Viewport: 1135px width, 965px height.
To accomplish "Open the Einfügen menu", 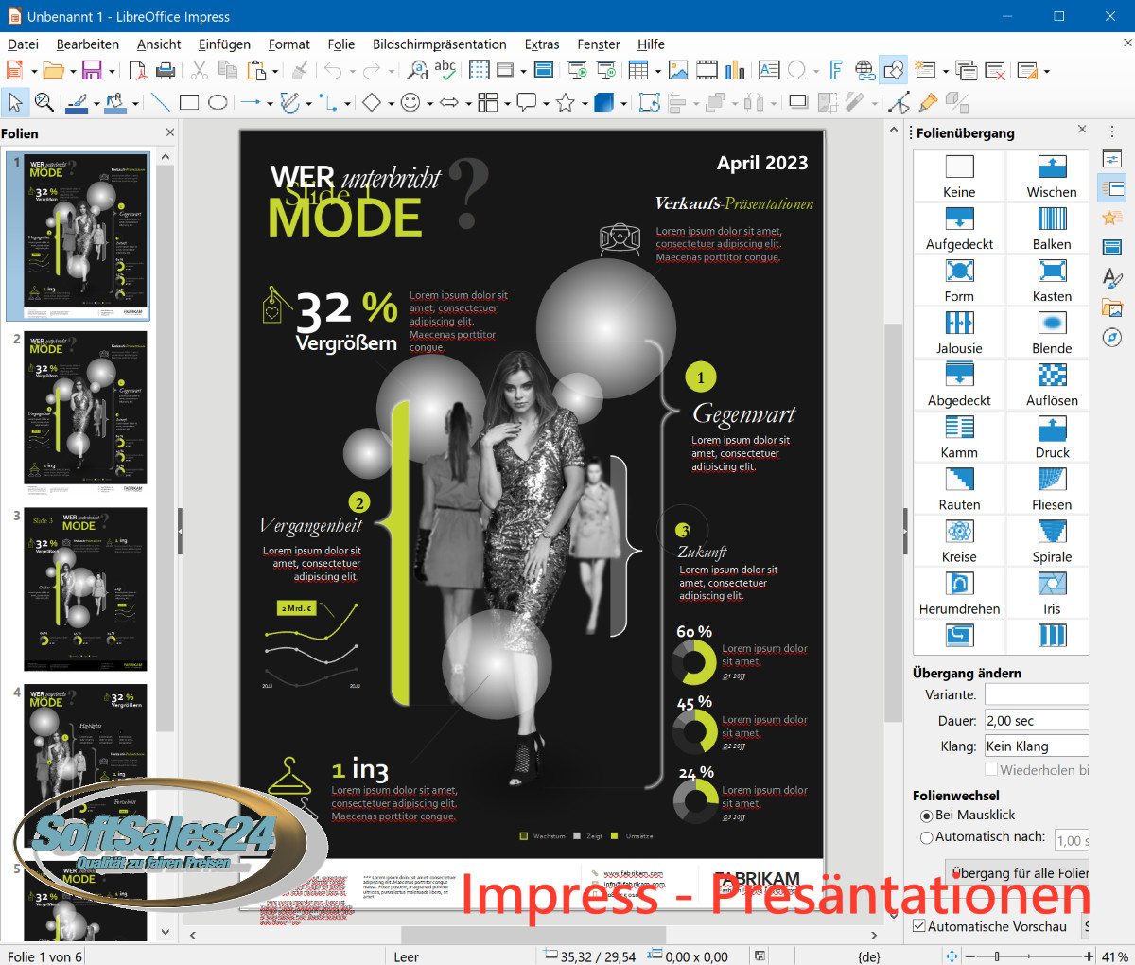I will (x=224, y=44).
